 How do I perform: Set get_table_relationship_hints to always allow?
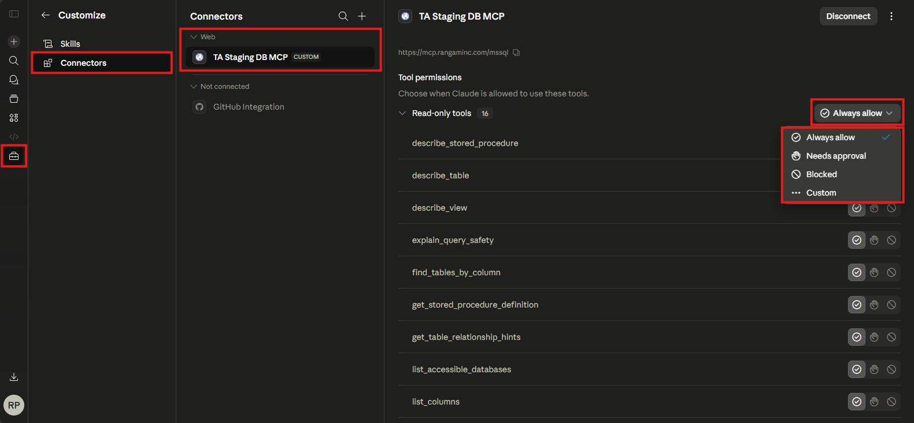click(857, 337)
